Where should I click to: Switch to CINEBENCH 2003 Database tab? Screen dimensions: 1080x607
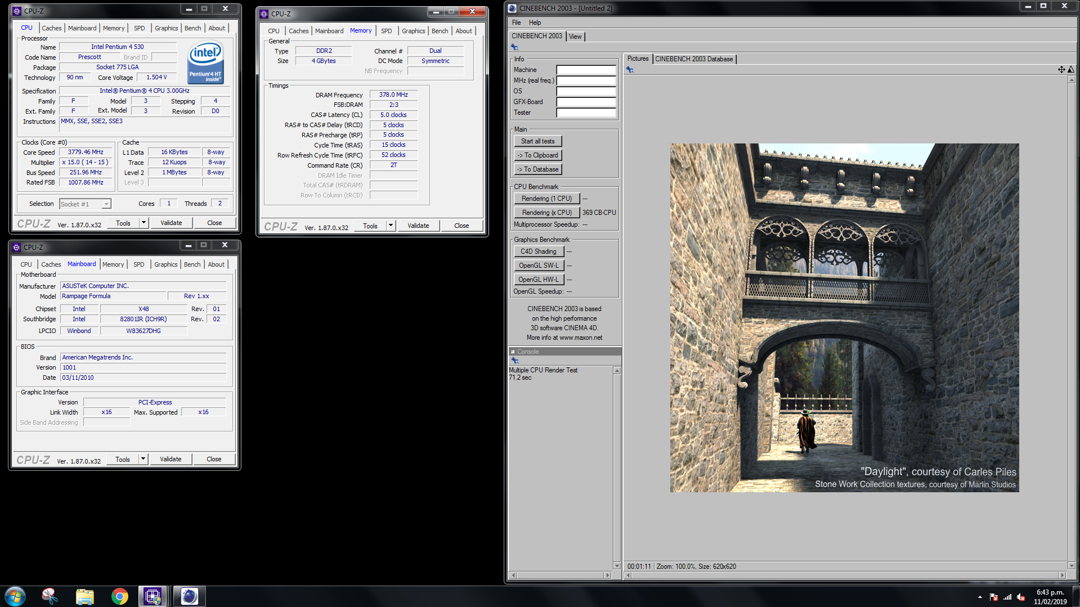(694, 59)
